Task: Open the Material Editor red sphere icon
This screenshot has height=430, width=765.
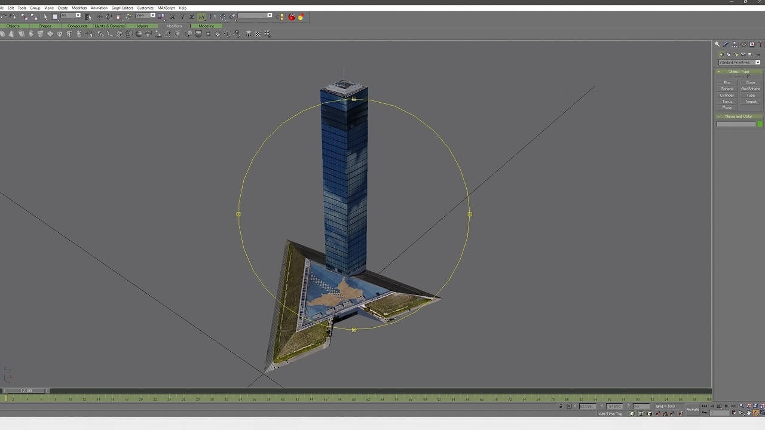Action: click(292, 17)
